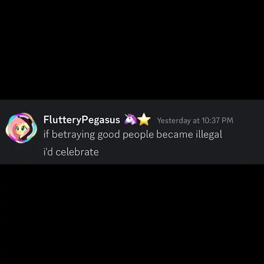This screenshot has height=264, width=264.
Task: Click the black area below the message
Action: [132, 214]
